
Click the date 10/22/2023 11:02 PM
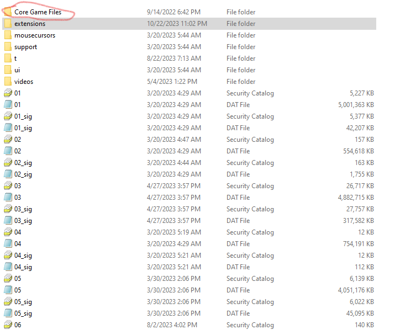(x=177, y=24)
